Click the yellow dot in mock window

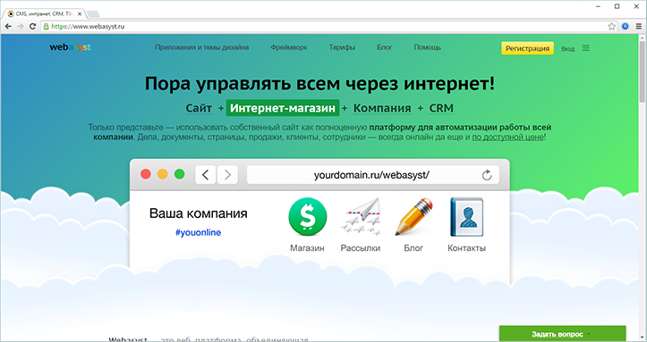point(163,174)
